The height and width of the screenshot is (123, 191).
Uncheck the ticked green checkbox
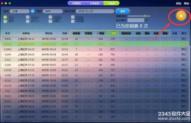click(x=5, y=17)
